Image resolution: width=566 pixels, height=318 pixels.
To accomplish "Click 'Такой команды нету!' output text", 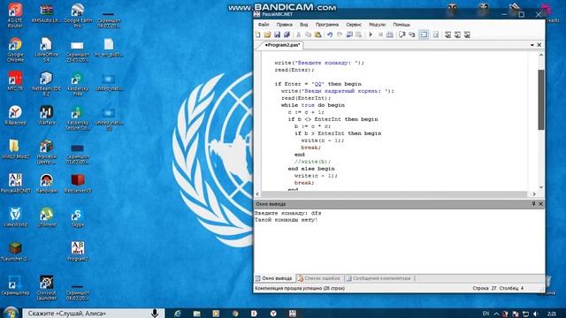I will [x=286, y=220].
